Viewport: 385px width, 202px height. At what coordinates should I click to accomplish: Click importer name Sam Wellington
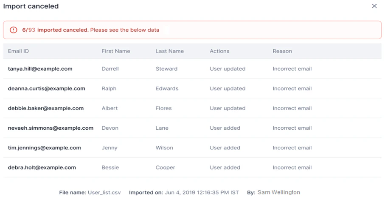coord(278,193)
